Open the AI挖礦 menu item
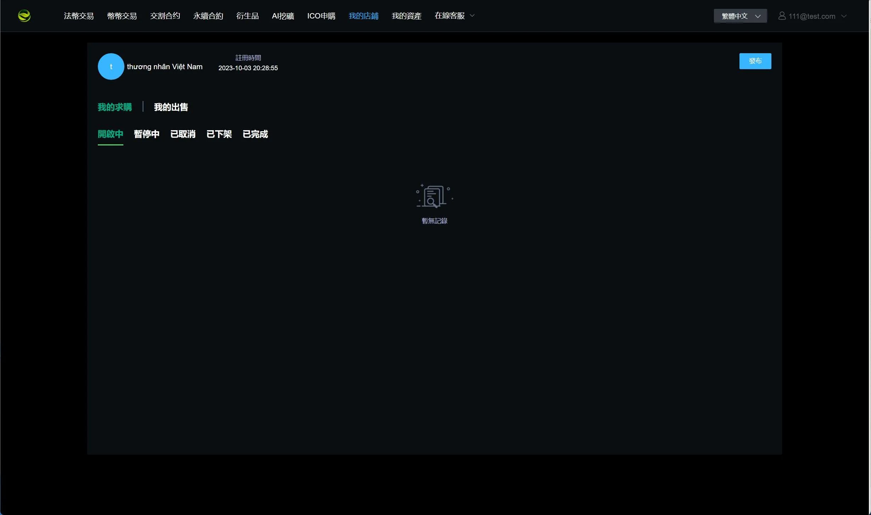 (283, 16)
